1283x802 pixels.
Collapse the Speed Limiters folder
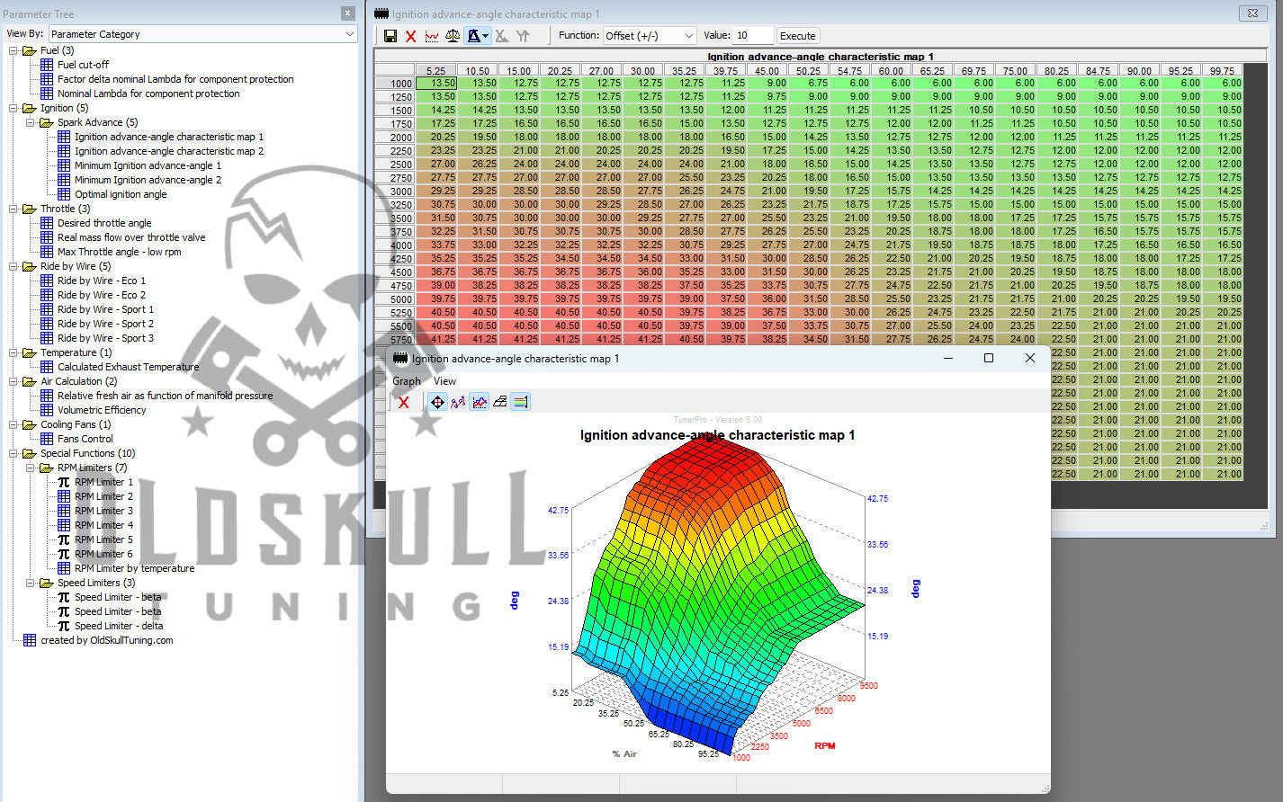[31, 583]
